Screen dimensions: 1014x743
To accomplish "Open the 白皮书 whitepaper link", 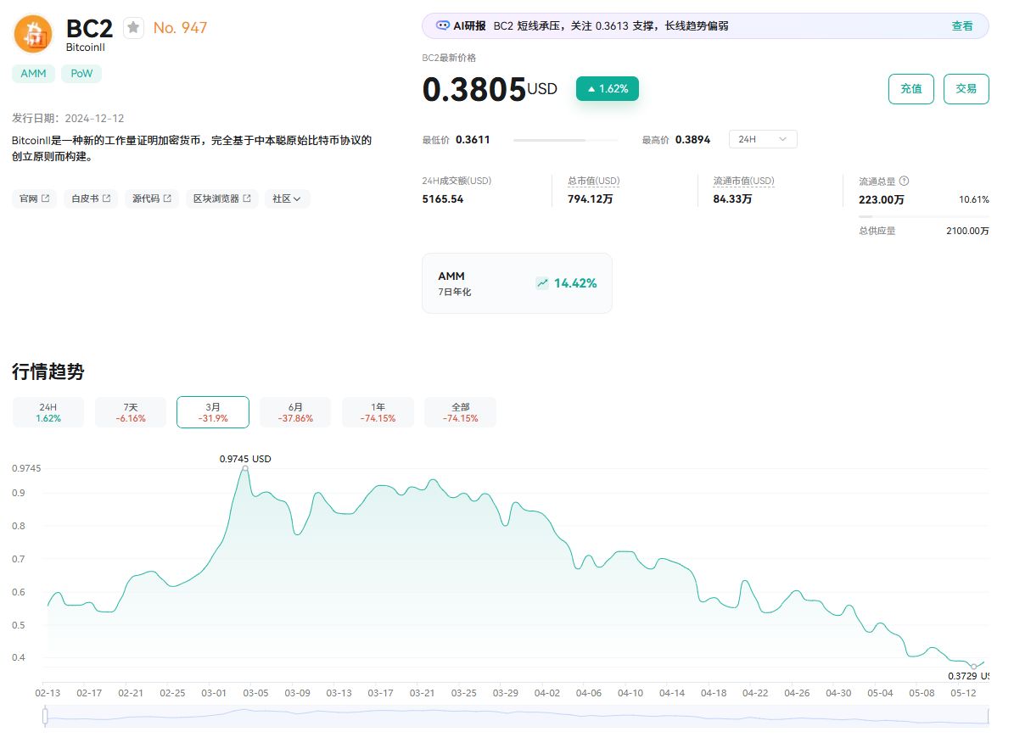I will coord(91,198).
